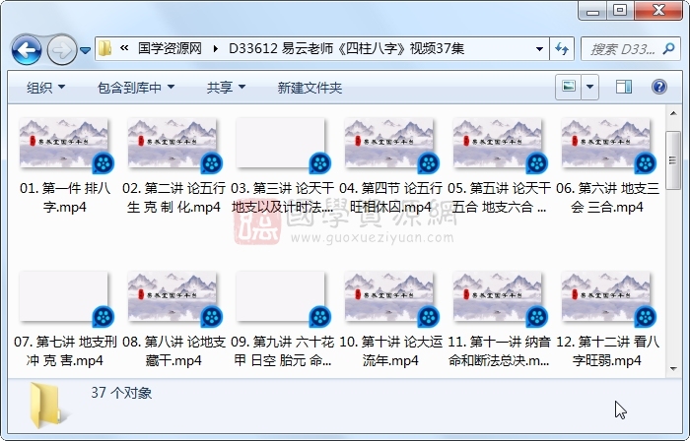Click file name 04. 第四节 论五行旺相休囚.mp4

(x=390, y=197)
